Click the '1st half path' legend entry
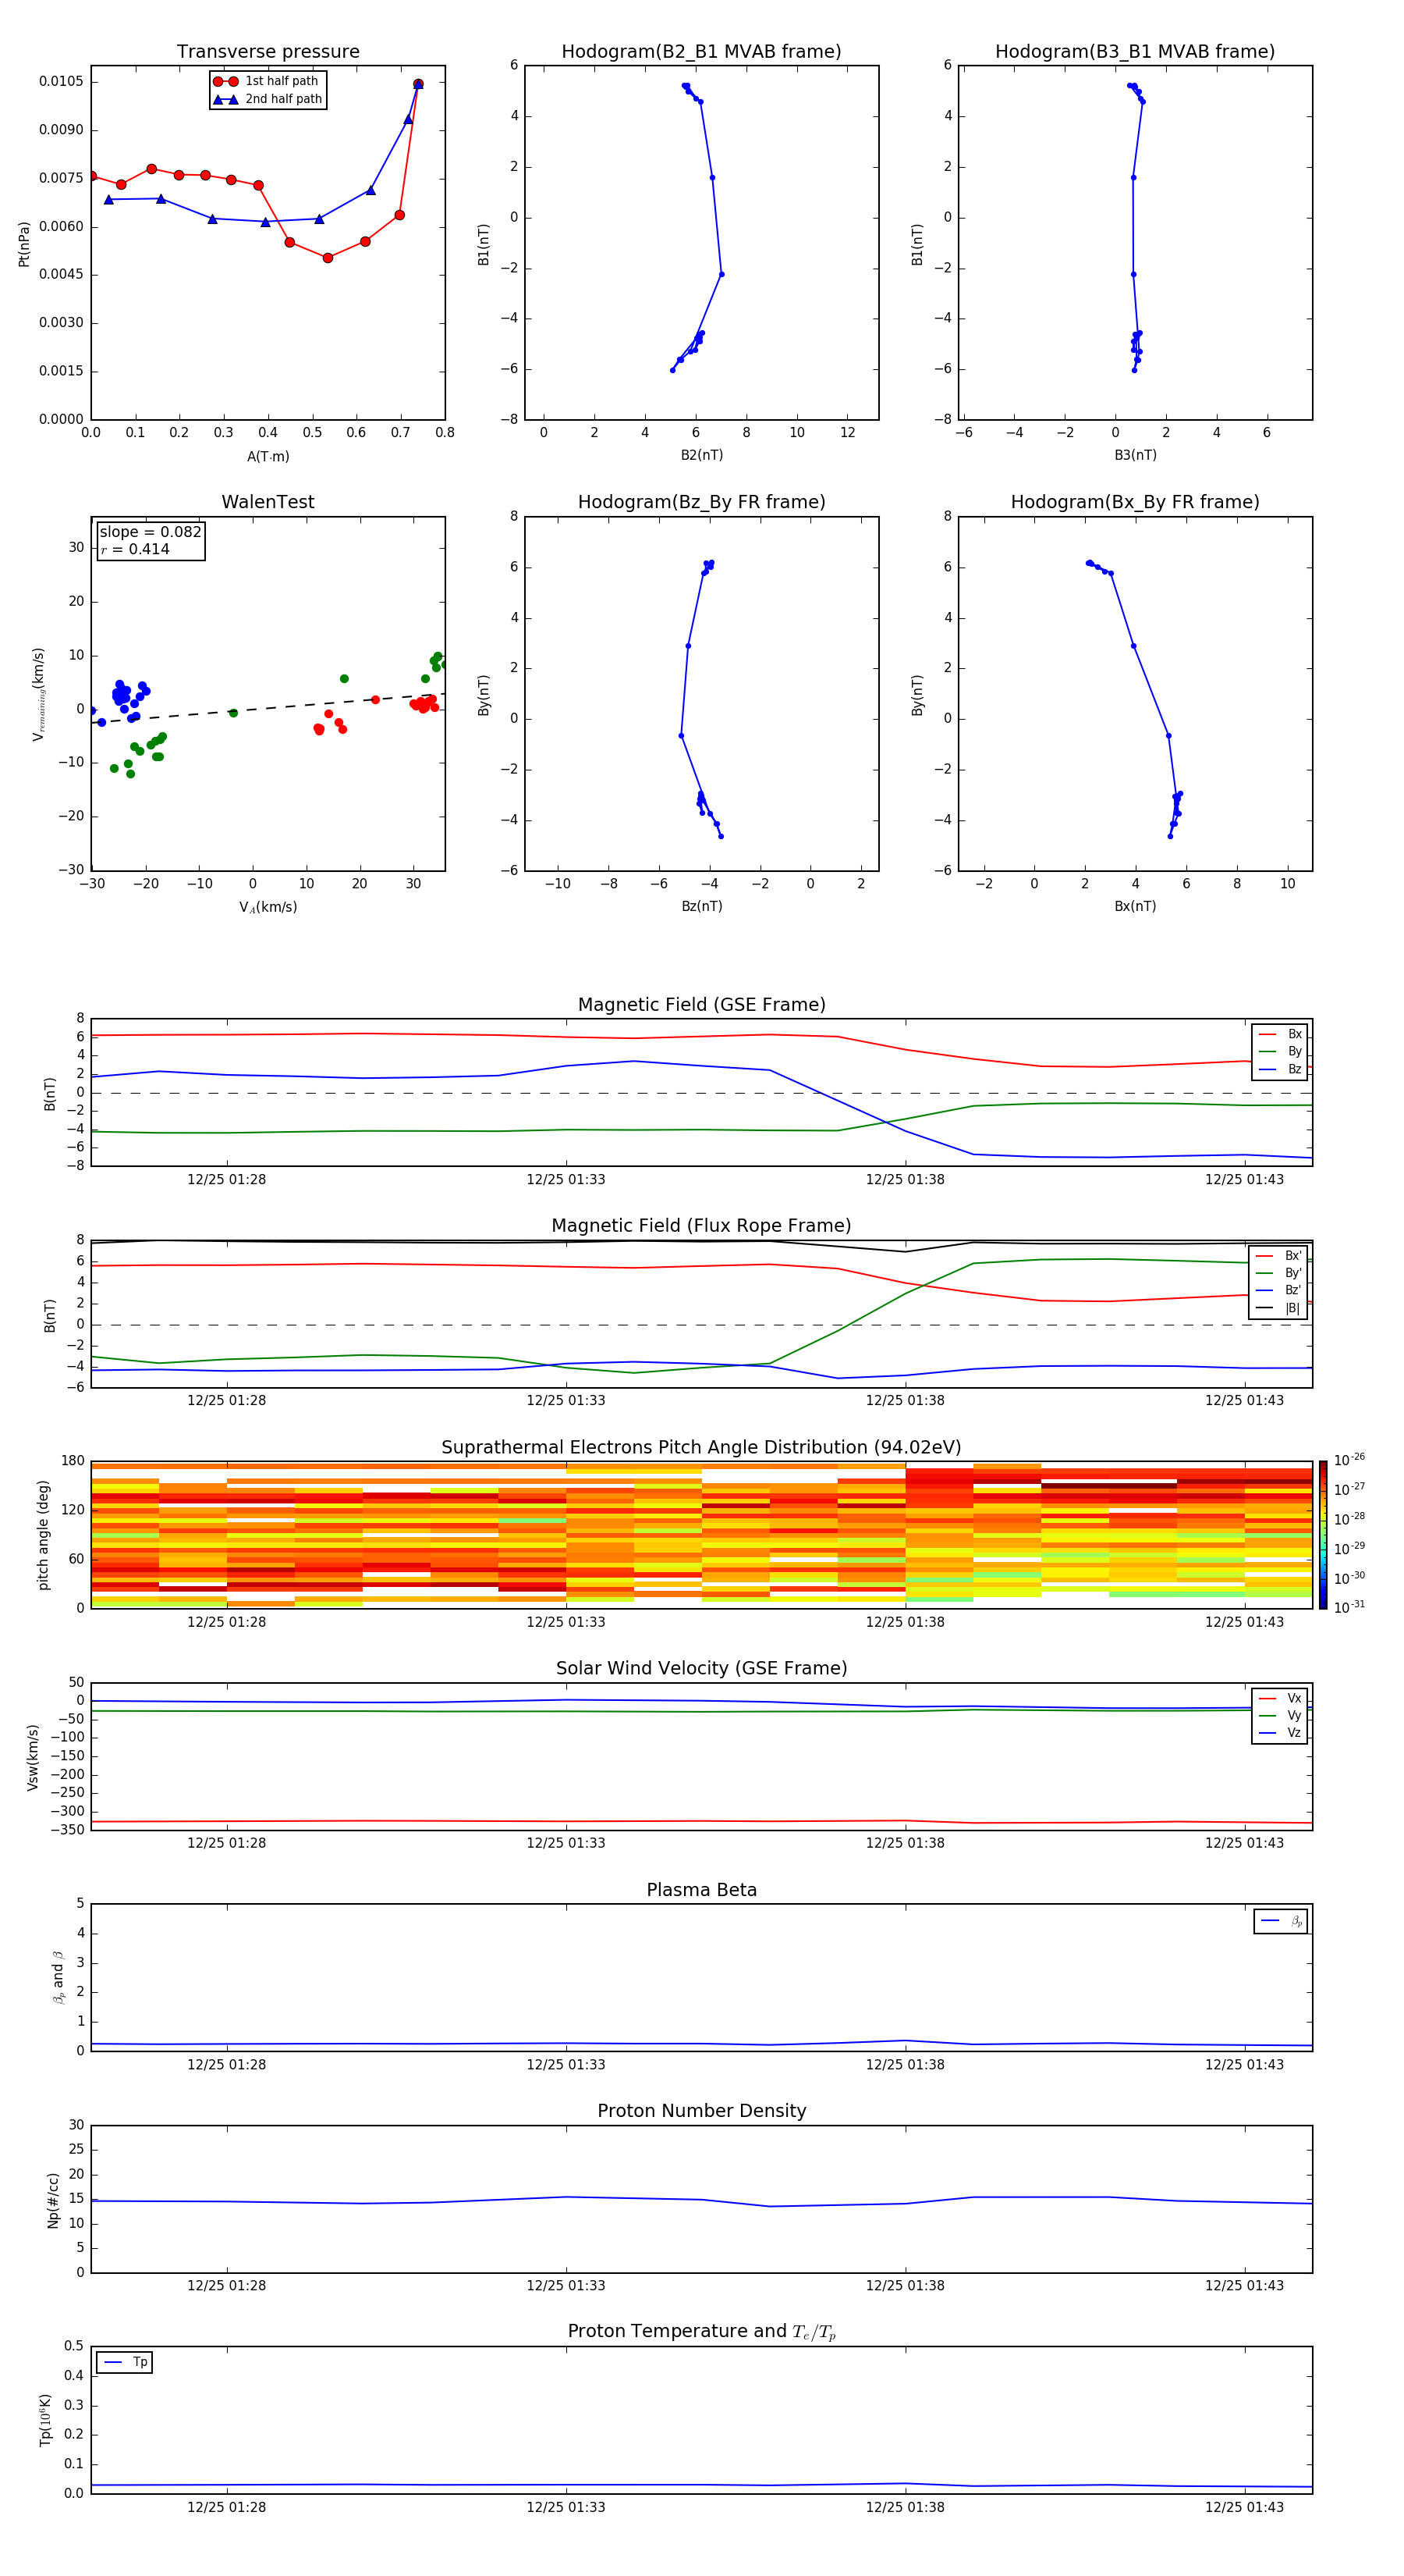The width and height of the screenshot is (1404, 2576). 268,81
